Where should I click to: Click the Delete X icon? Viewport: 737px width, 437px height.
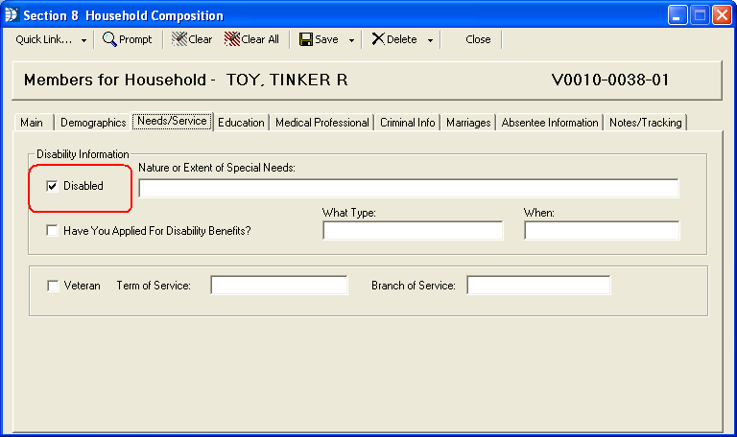click(x=378, y=39)
